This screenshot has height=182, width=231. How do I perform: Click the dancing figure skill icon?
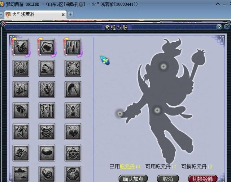pos(21,132)
